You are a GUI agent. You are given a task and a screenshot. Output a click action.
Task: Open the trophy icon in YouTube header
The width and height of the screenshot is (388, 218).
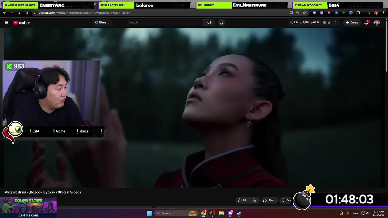[x=336, y=23]
